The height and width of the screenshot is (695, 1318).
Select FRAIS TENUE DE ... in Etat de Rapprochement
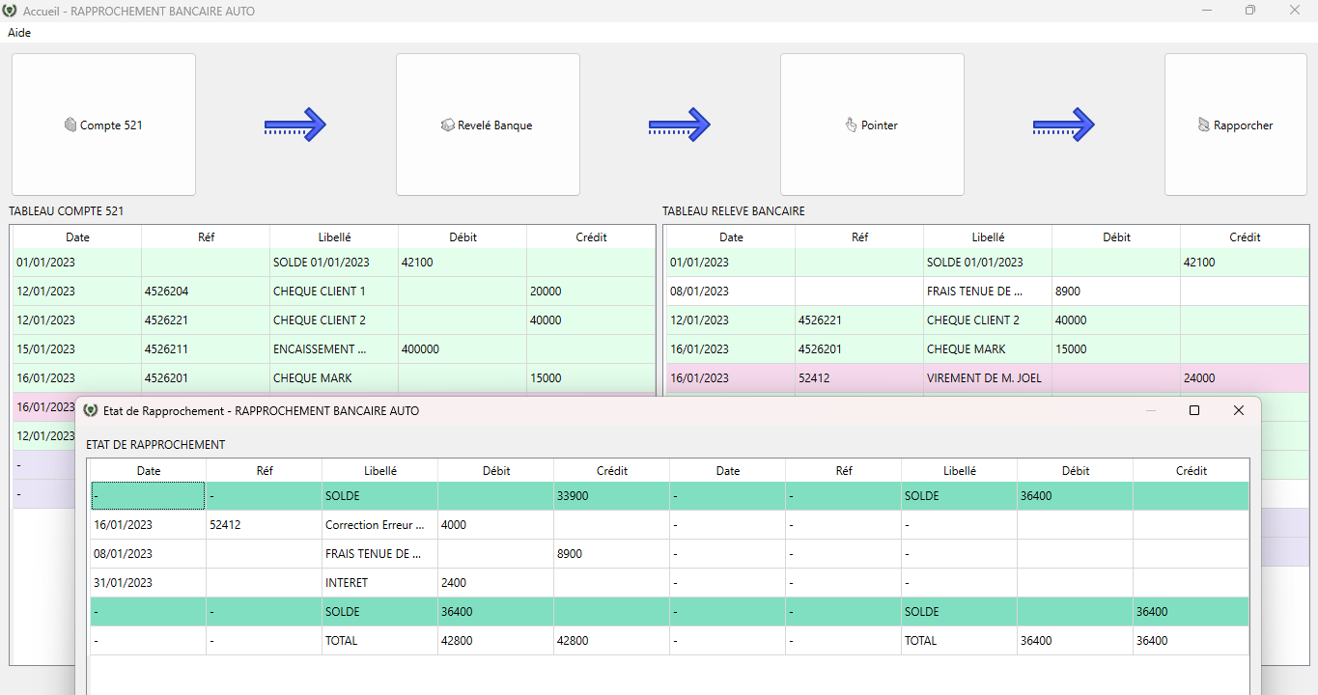point(380,554)
